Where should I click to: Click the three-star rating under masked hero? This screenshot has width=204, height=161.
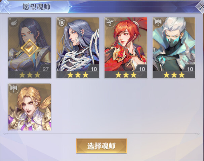coord(174,75)
